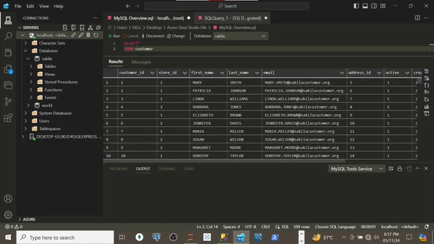Open the View menu
This screenshot has width=434, height=244.
point(44,6)
